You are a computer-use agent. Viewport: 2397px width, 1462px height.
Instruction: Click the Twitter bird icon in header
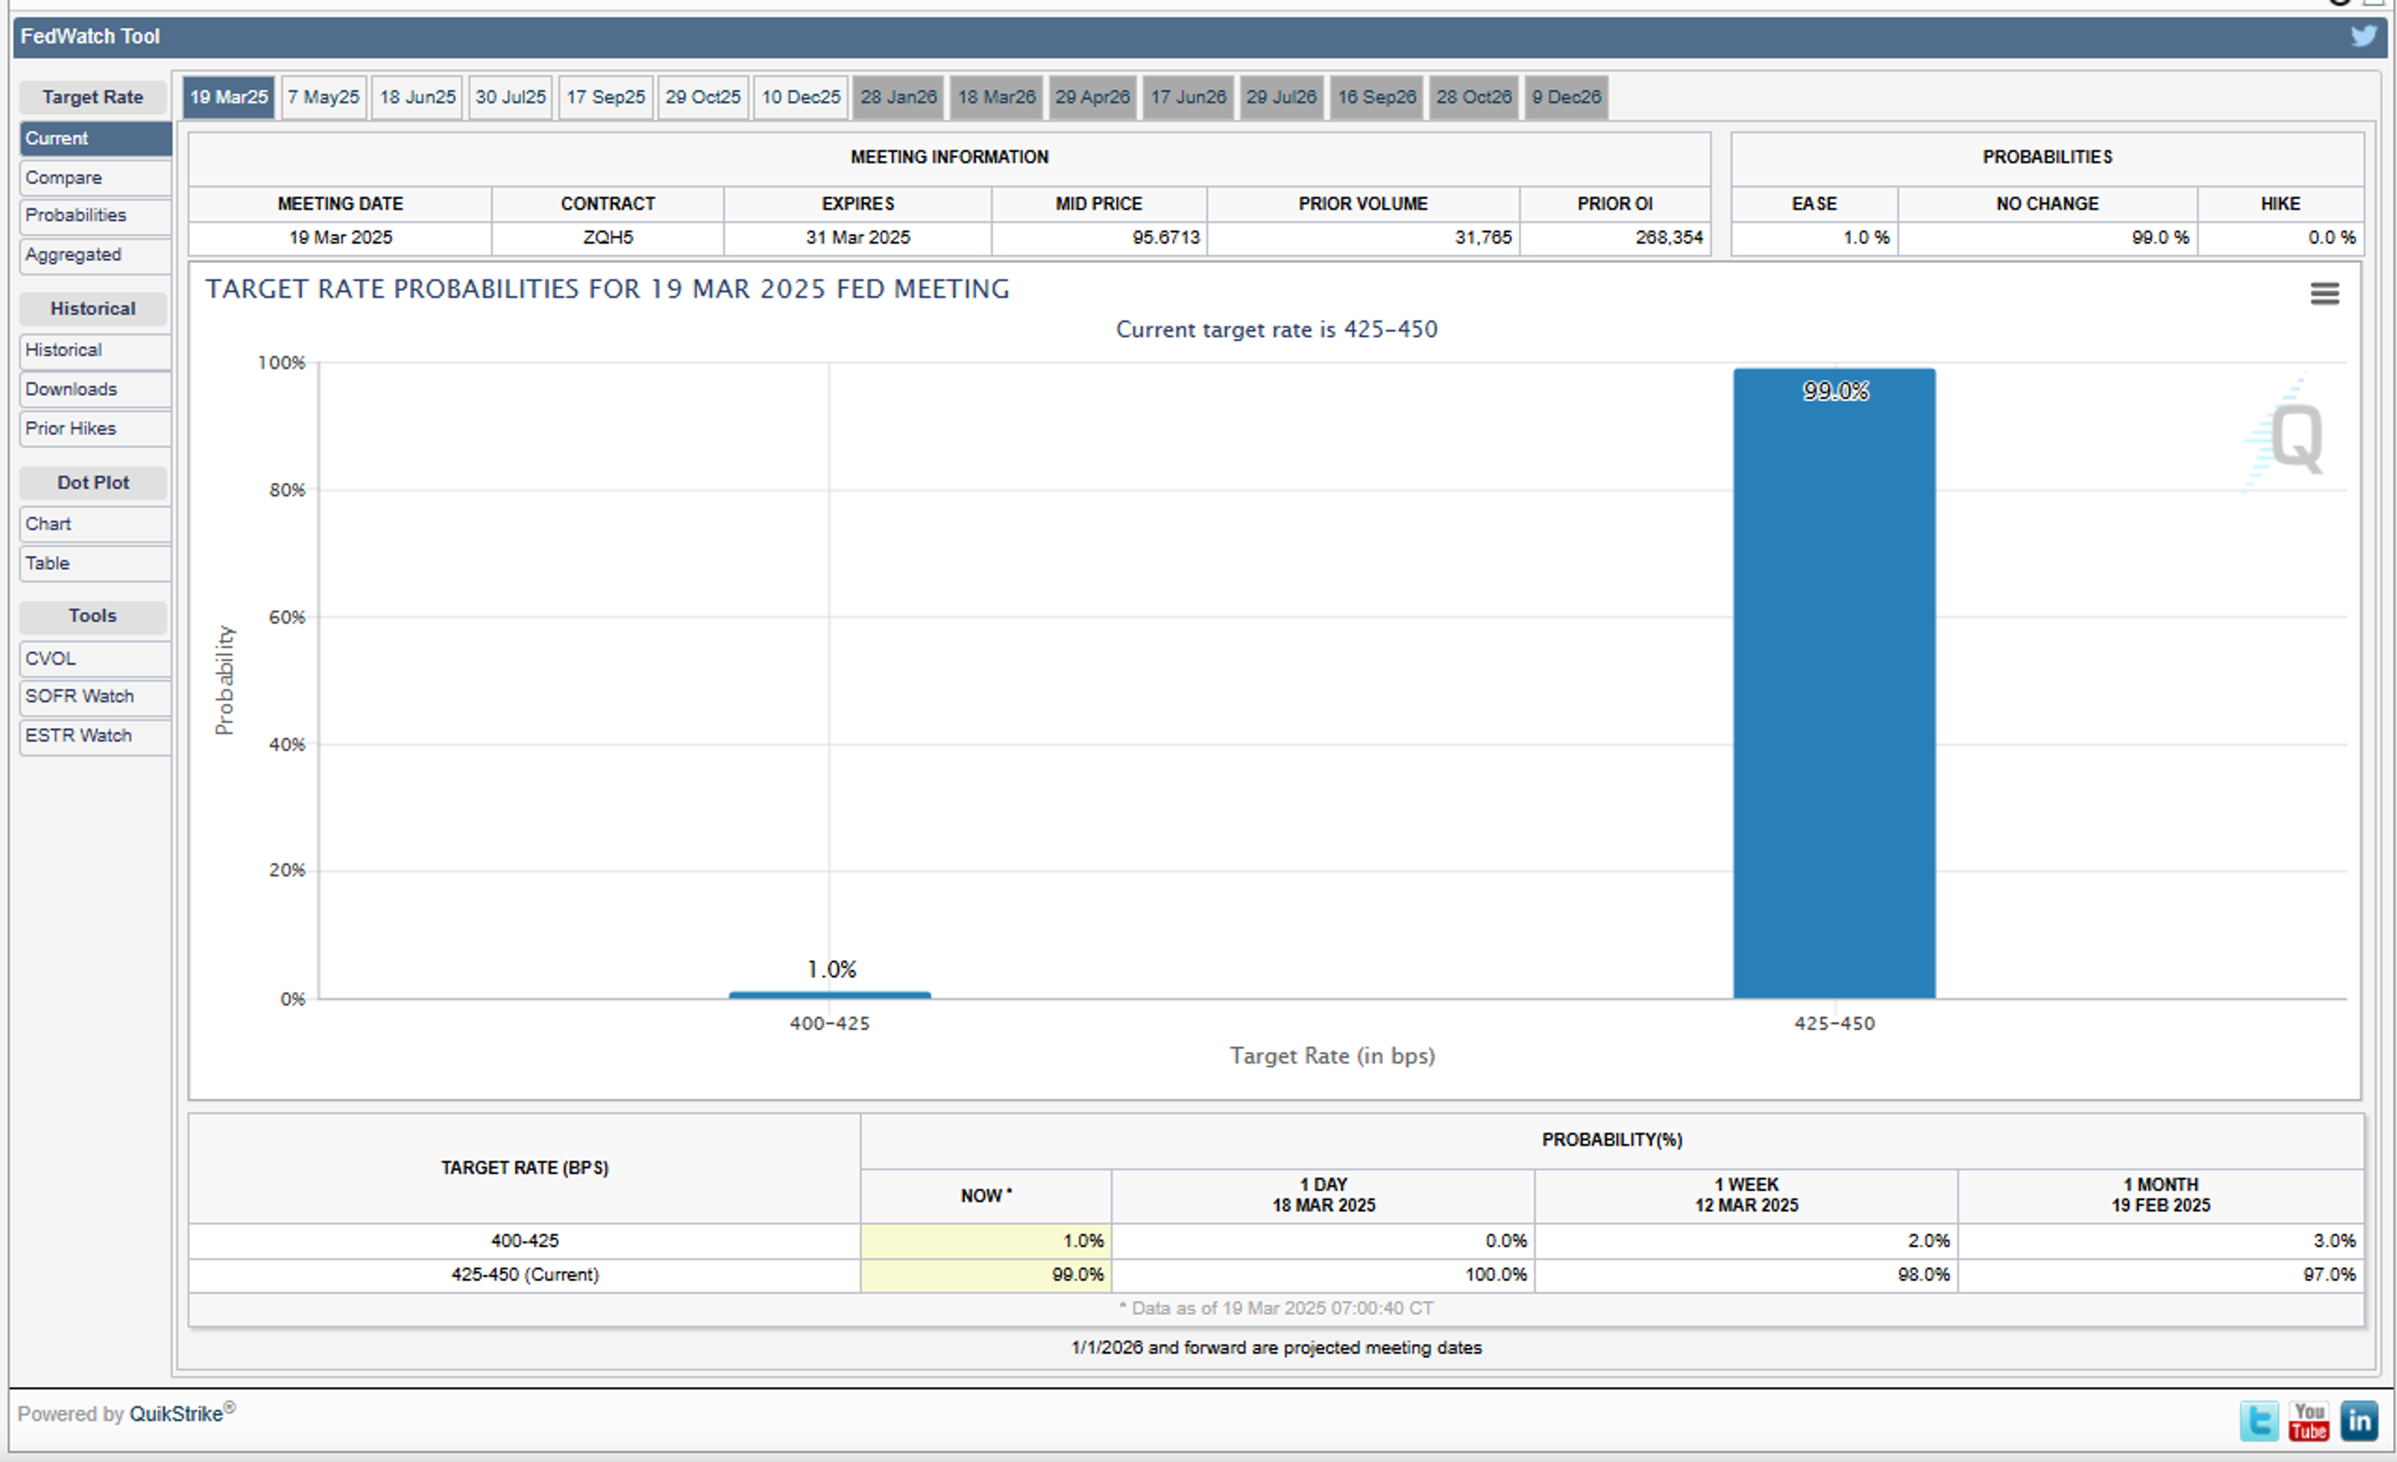[2363, 36]
